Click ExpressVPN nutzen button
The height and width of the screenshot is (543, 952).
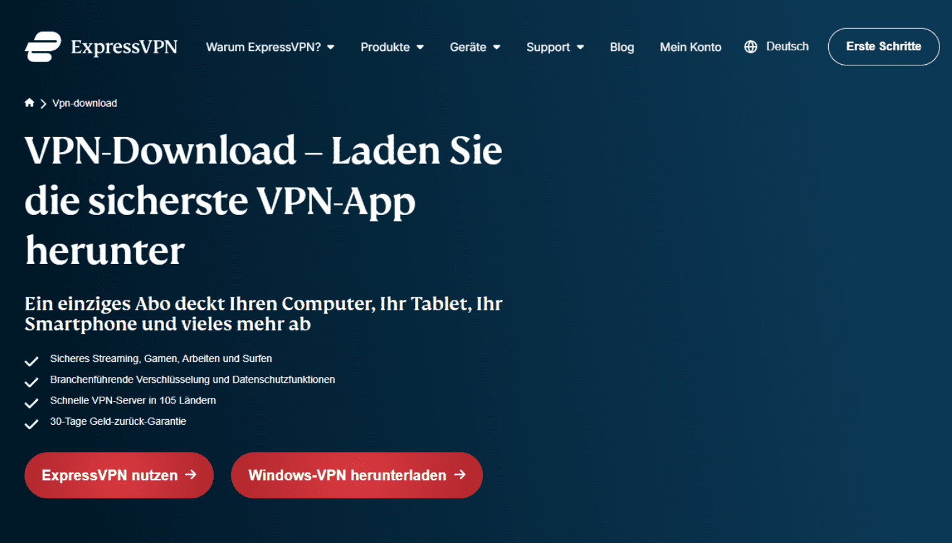pyautogui.click(x=119, y=475)
